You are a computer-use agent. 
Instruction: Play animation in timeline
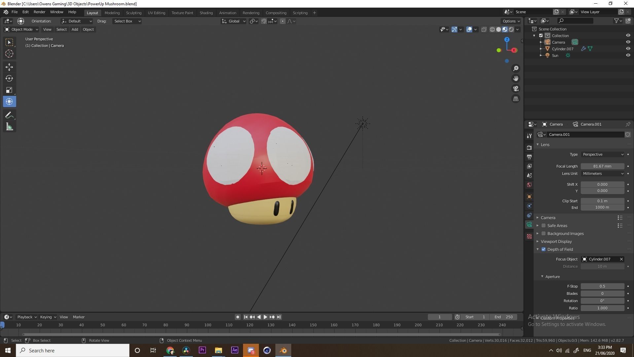265,317
